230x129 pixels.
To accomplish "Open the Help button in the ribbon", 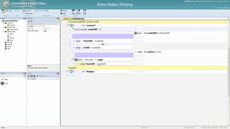I will (63, 13).
